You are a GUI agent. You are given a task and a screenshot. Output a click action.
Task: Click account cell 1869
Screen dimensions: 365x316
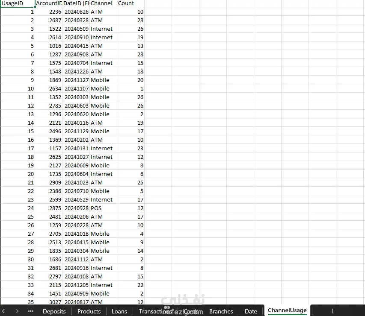49,80
